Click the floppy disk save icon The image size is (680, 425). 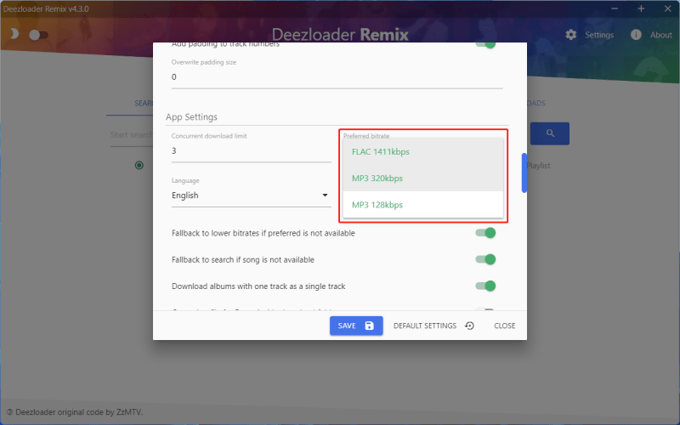[370, 326]
